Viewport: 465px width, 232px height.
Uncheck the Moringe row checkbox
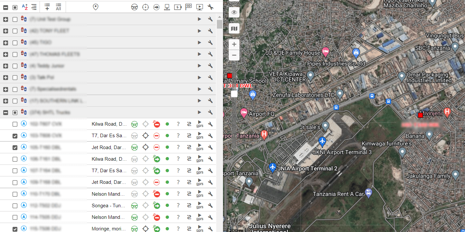tap(15, 229)
